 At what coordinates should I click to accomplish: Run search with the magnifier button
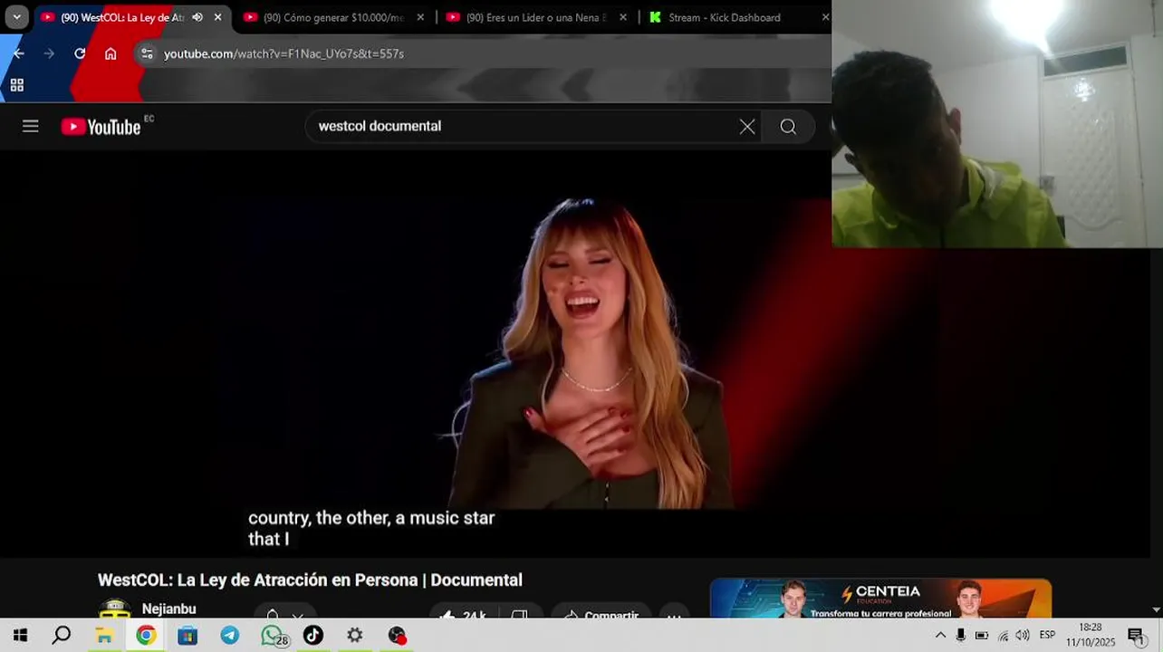click(788, 127)
